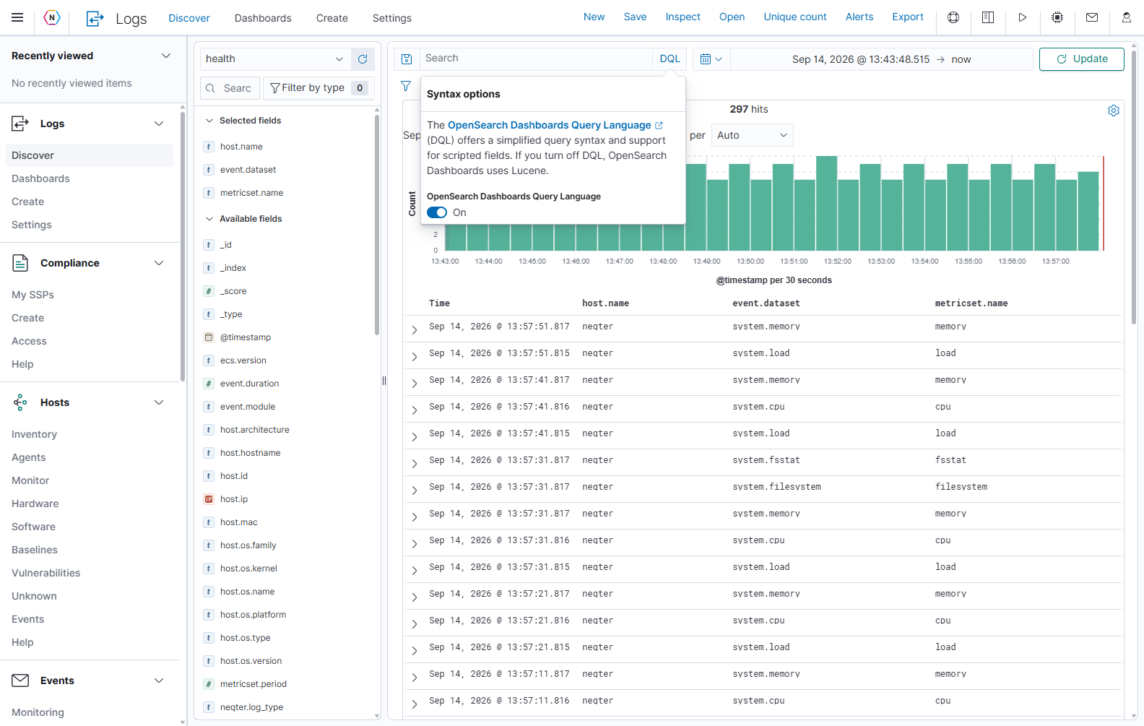The image size is (1144, 726).
Task: Click the DQL external link icon
Action: 659,126
